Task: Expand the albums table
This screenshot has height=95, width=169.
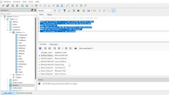Action: 8,22
